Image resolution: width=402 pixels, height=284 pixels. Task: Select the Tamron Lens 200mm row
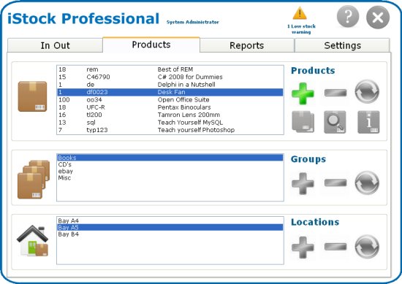170,115
